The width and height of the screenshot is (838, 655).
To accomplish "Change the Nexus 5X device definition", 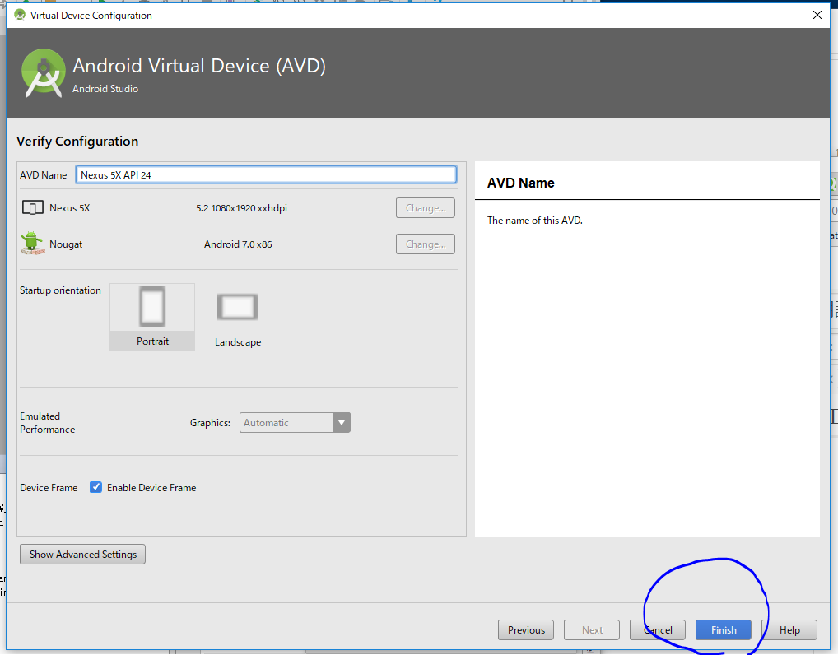I will tap(426, 208).
